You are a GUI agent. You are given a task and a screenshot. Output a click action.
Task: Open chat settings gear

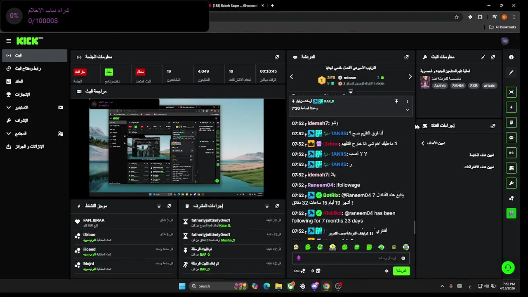387,271
